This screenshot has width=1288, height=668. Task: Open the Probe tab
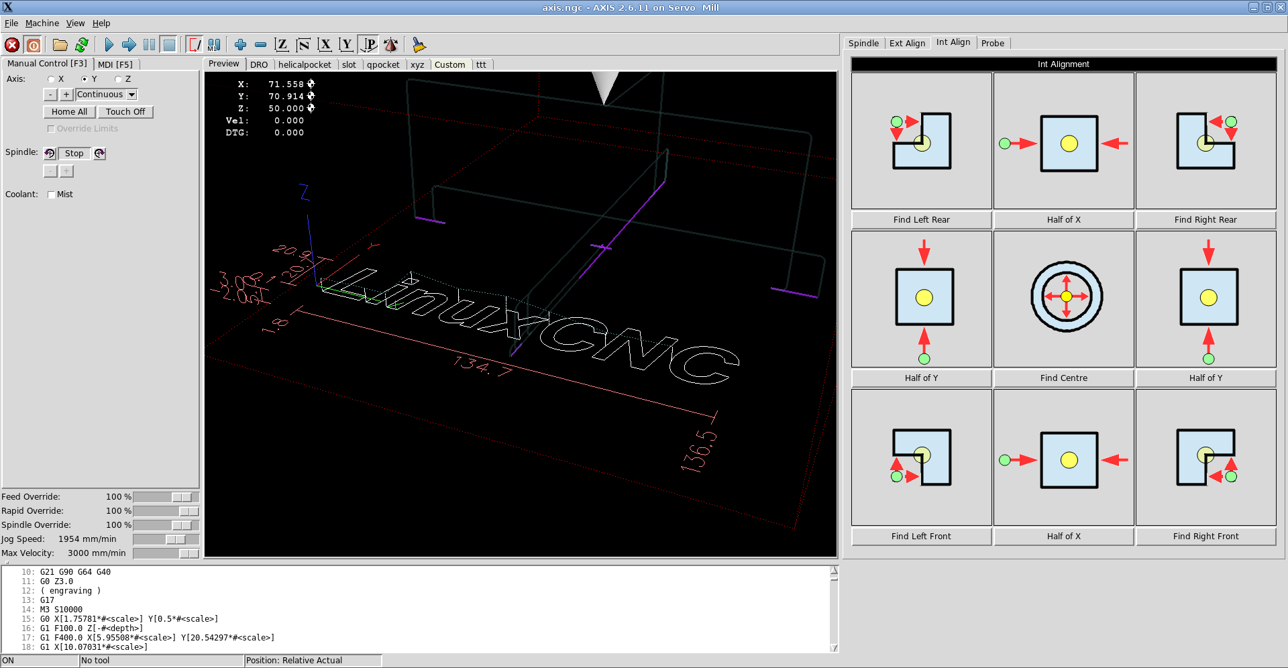pos(993,43)
